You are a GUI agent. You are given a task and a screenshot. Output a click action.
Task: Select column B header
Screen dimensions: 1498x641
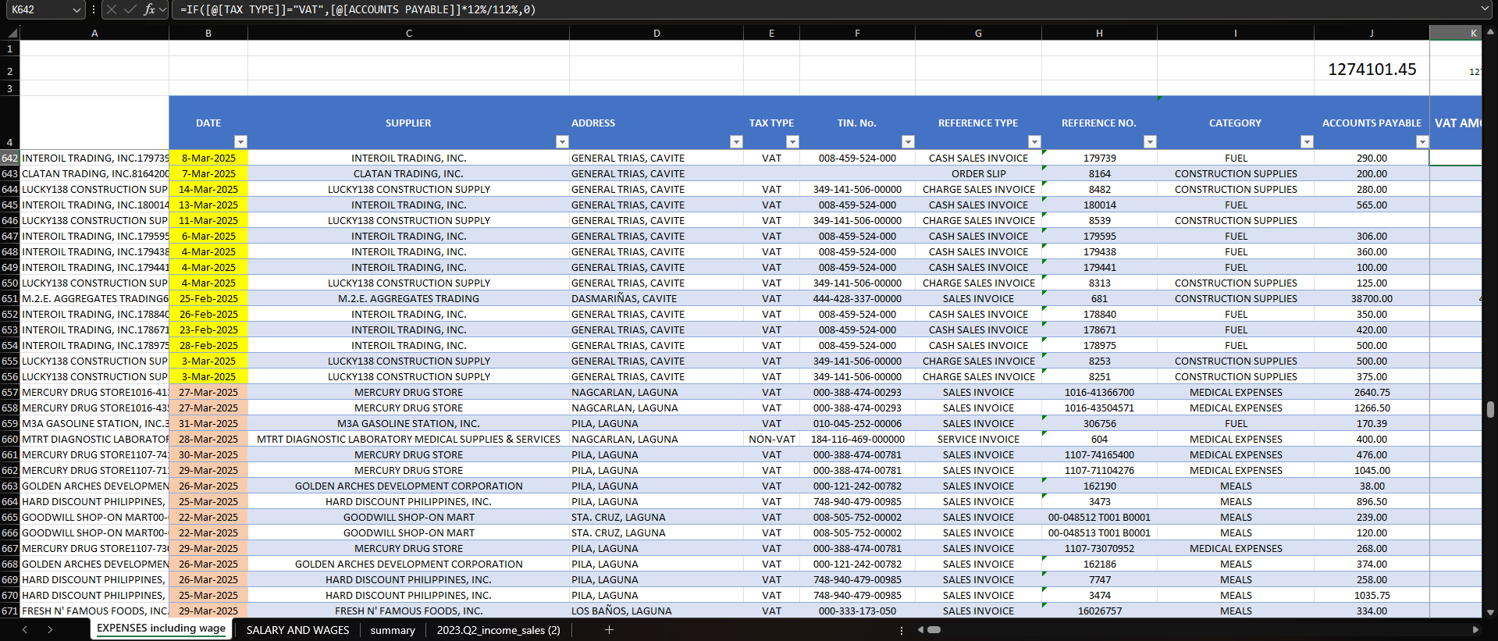pyautogui.click(x=208, y=33)
